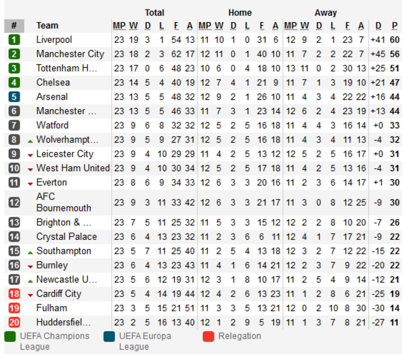Click green up arrow beside Newcastle
This screenshot has width=404, height=354.
coord(30,281)
